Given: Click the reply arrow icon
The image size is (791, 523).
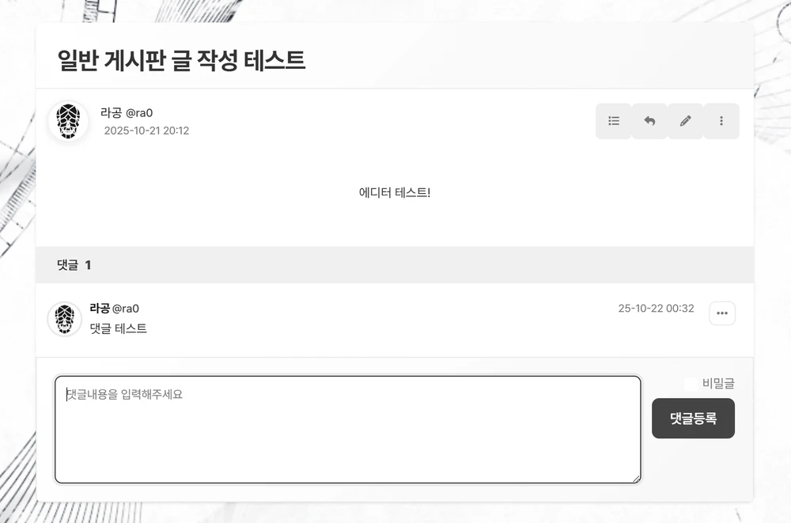Looking at the screenshot, I should [x=649, y=121].
